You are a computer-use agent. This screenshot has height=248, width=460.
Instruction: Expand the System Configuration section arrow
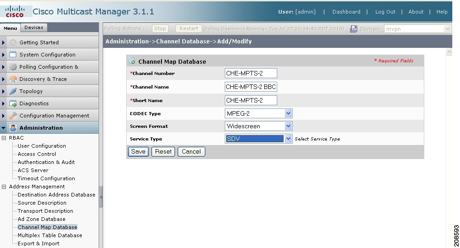[3, 55]
